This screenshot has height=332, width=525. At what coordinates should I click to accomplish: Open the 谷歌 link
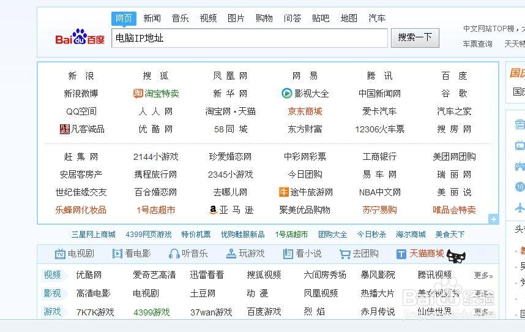(x=455, y=94)
